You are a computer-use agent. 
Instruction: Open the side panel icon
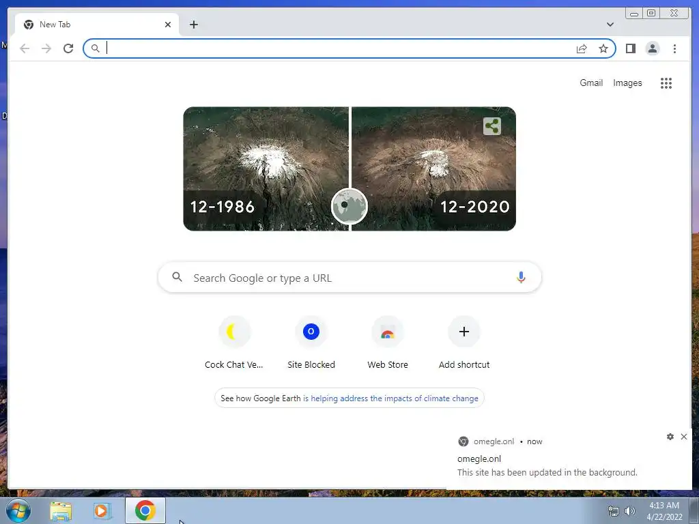pos(630,48)
